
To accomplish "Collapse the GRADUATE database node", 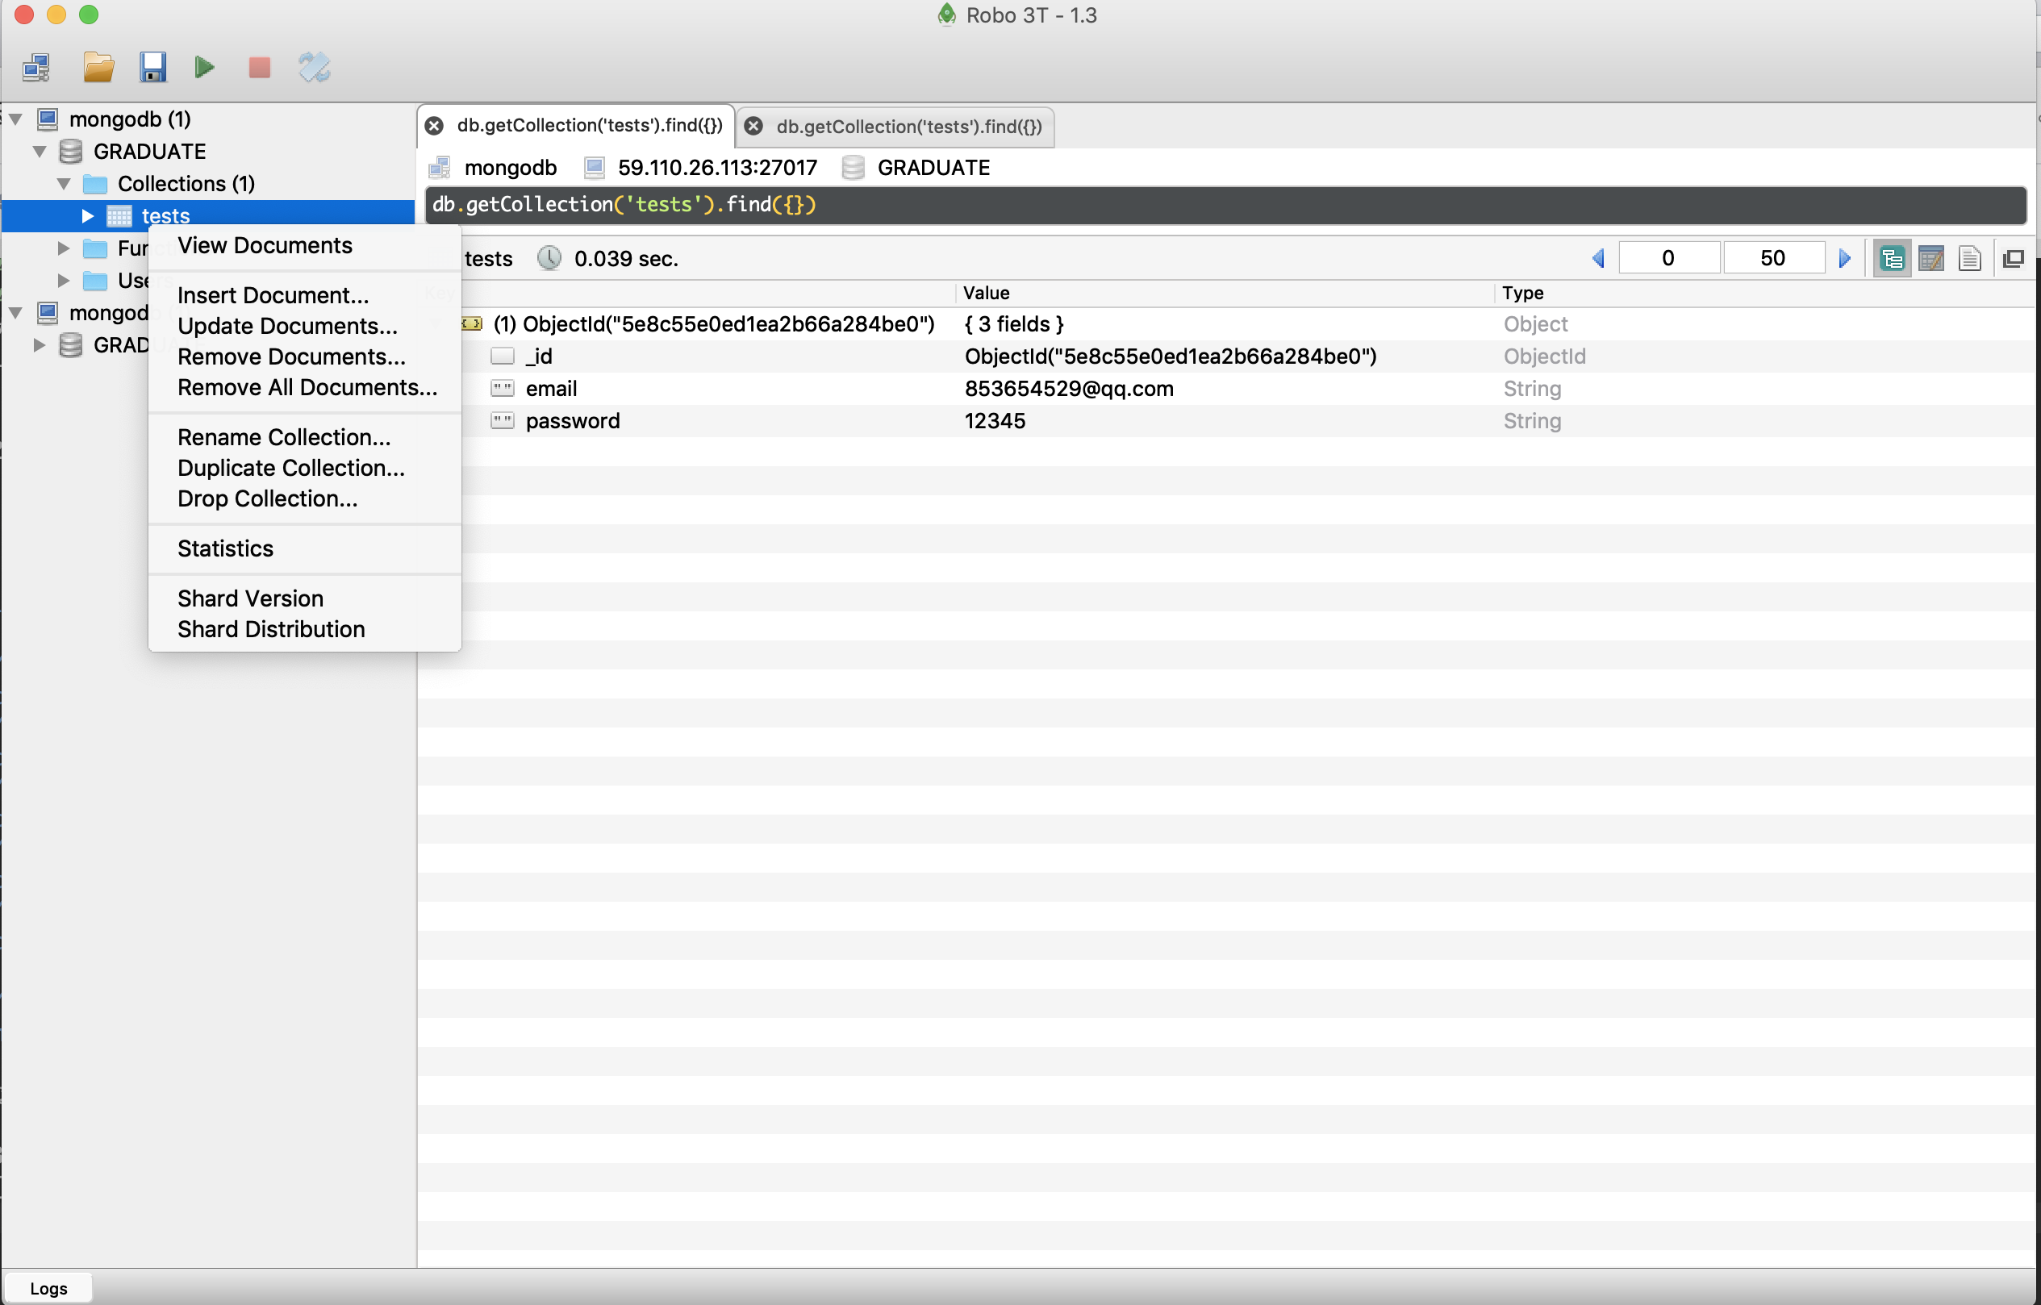I will pyautogui.click(x=39, y=152).
